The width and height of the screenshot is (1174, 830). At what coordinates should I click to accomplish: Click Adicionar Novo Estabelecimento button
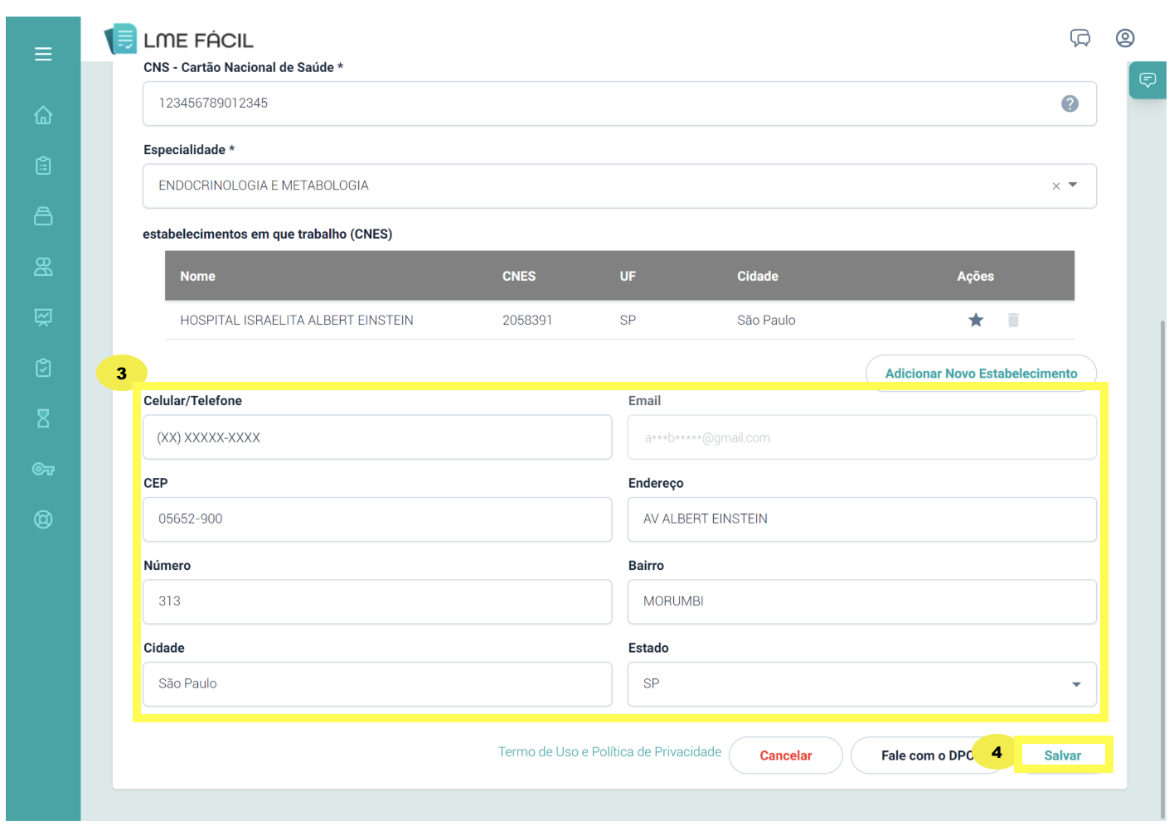(980, 374)
